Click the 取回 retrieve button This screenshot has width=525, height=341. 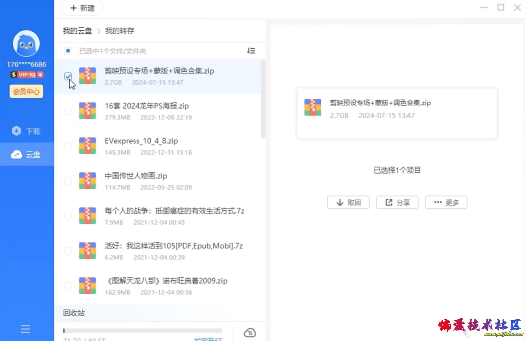coord(348,203)
